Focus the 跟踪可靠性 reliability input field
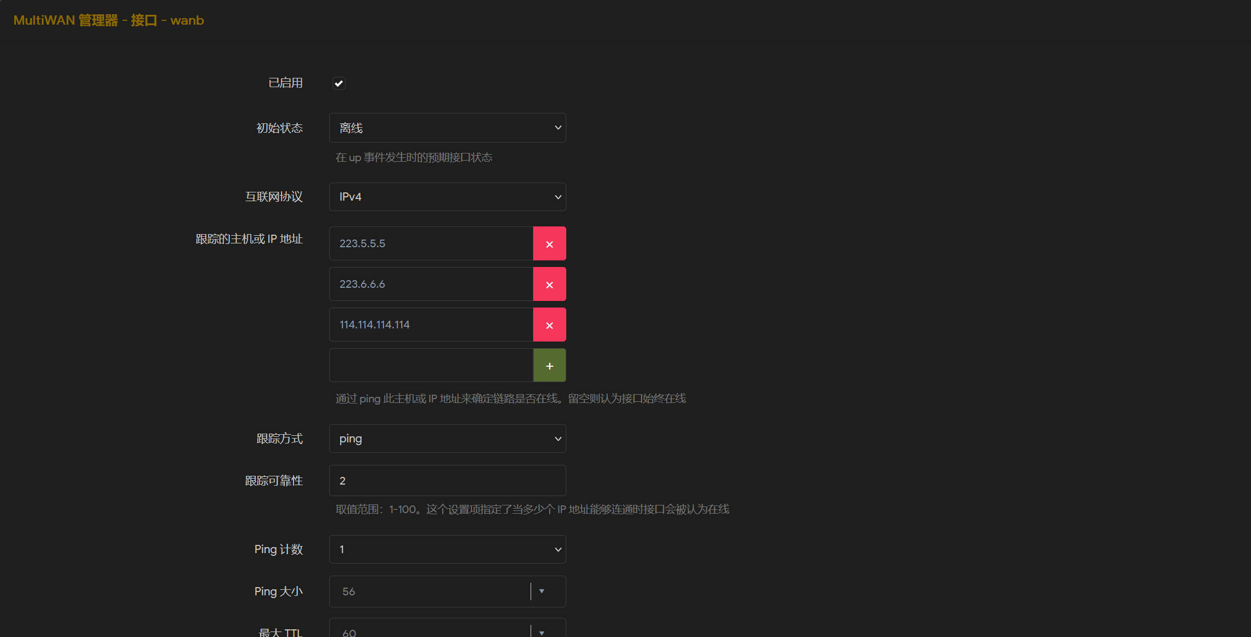The width and height of the screenshot is (1251, 637). tap(447, 481)
